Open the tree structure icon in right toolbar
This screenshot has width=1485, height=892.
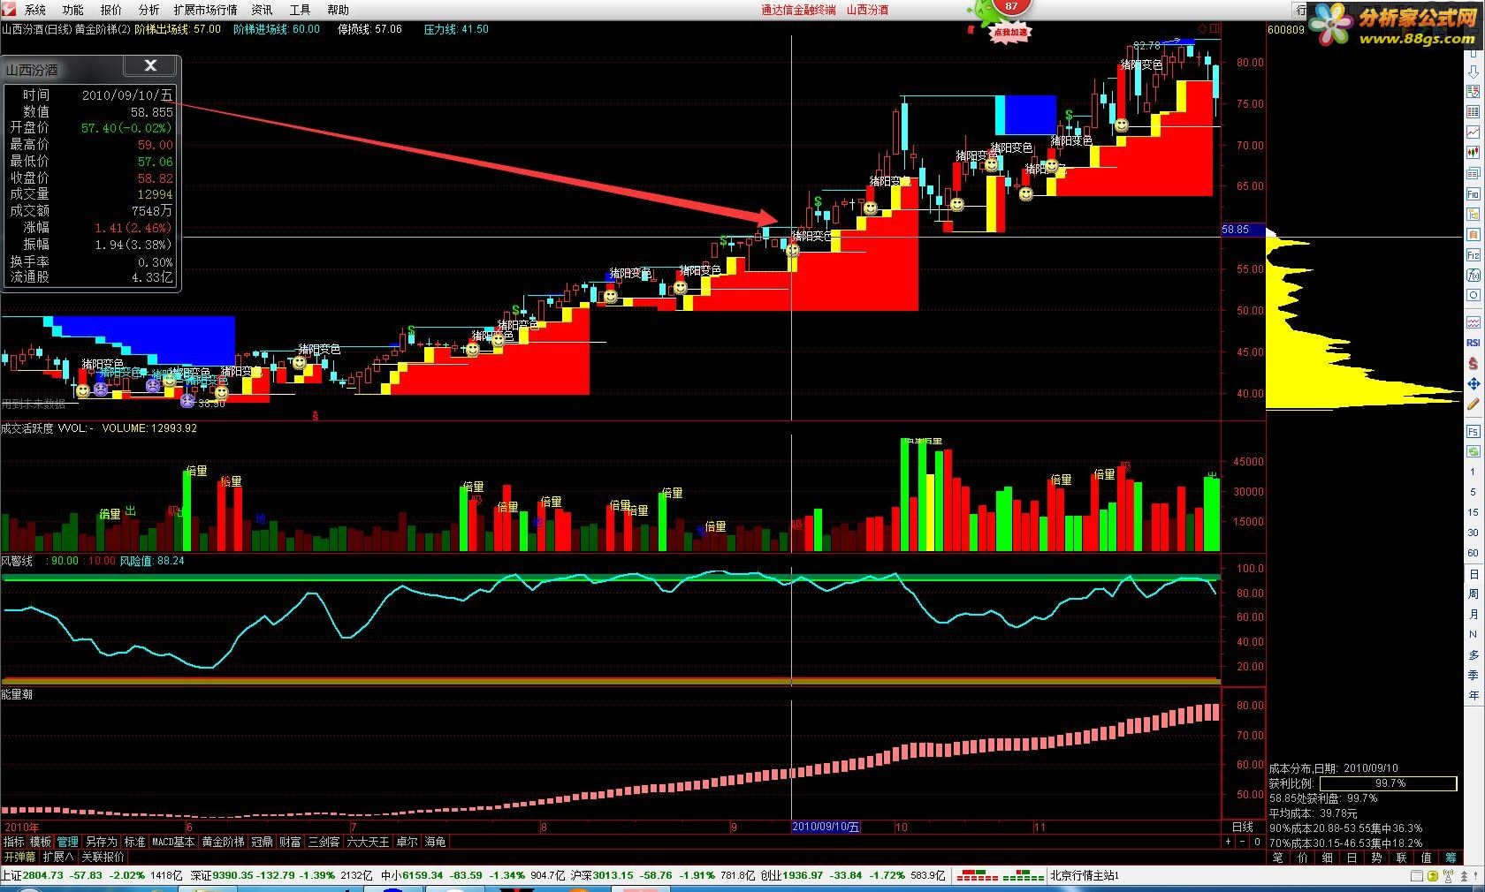coord(1474,214)
